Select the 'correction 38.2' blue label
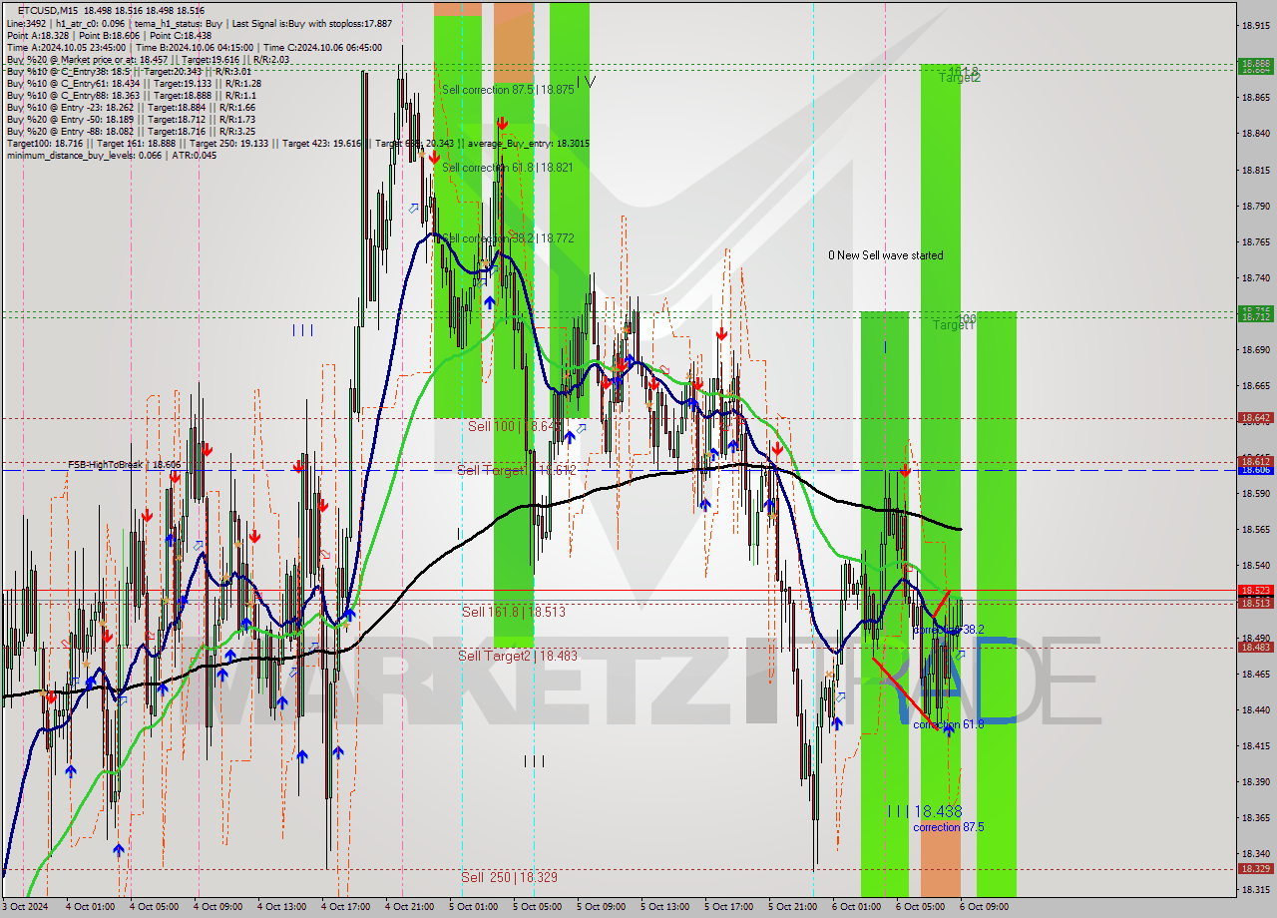The height and width of the screenshot is (918, 1277). [x=949, y=630]
